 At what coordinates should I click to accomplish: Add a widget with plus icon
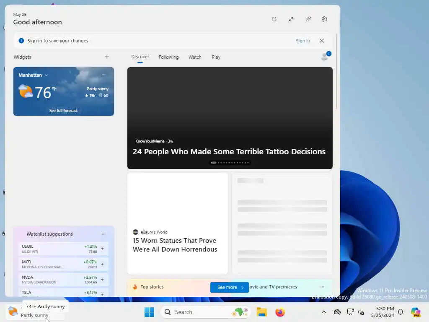click(107, 57)
